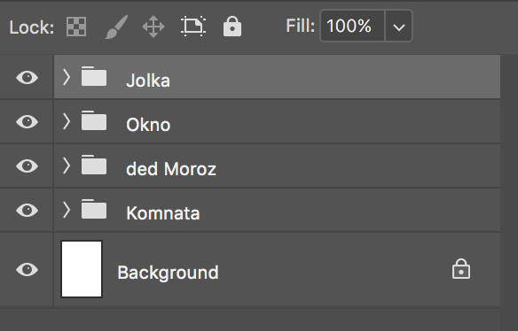Expand the Jolka group
The image size is (518, 331).
(x=67, y=77)
